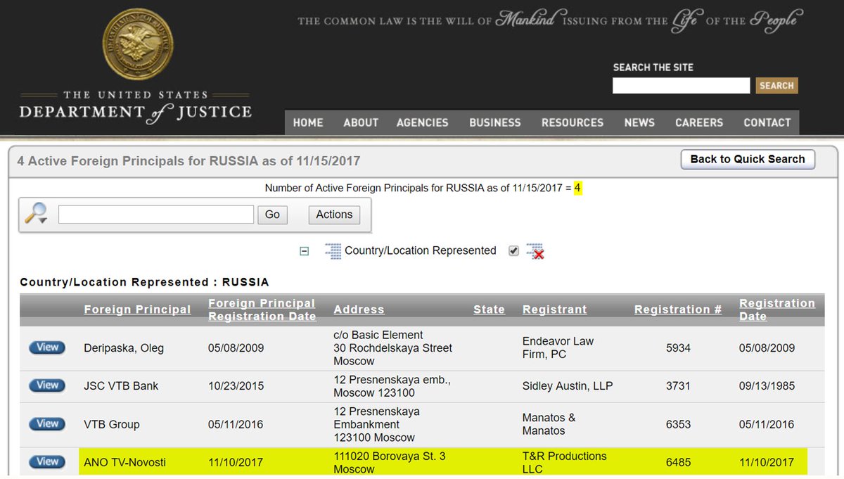Open the NEWS menu item
This screenshot has width=844, height=479.
(x=639, y=122)
